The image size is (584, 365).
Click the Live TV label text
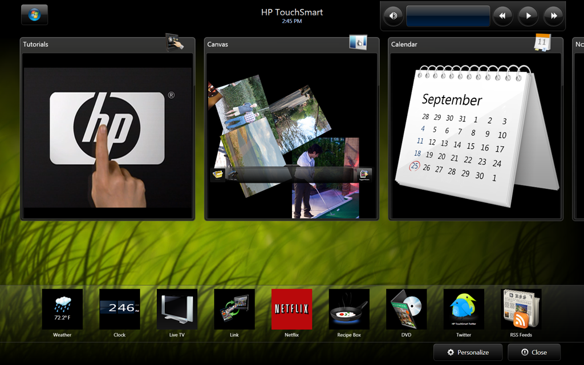(x=177, y=335)
